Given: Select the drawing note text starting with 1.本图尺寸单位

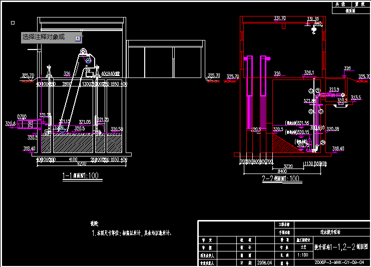Looking at the screenshot, I should coord(132,233).
